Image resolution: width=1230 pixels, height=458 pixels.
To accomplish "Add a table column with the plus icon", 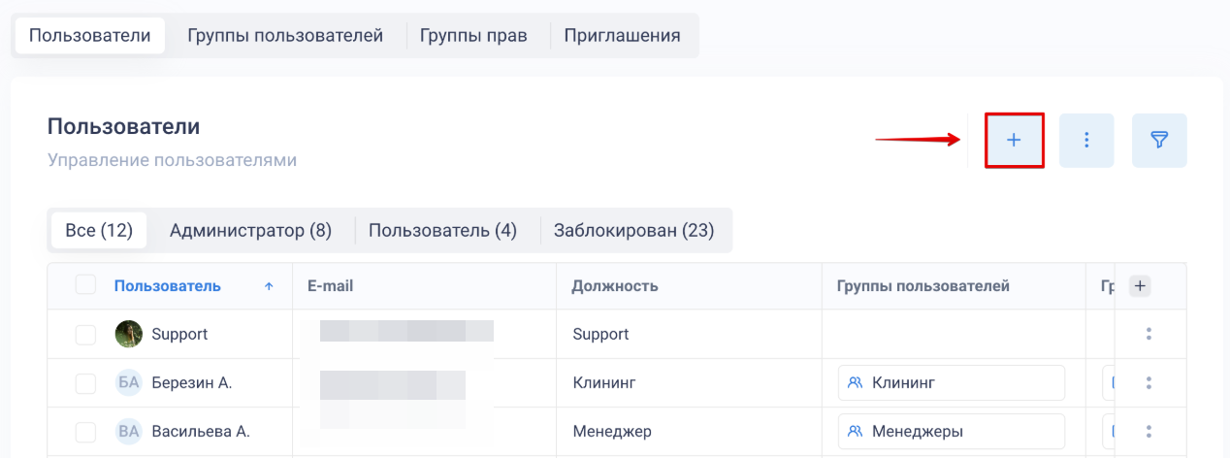I will point(1141,285).
